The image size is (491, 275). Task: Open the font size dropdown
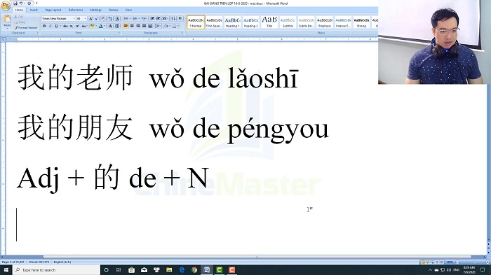(85, 19)
